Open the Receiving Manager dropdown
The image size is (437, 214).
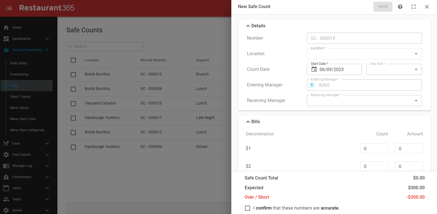(x=364, y=101)
